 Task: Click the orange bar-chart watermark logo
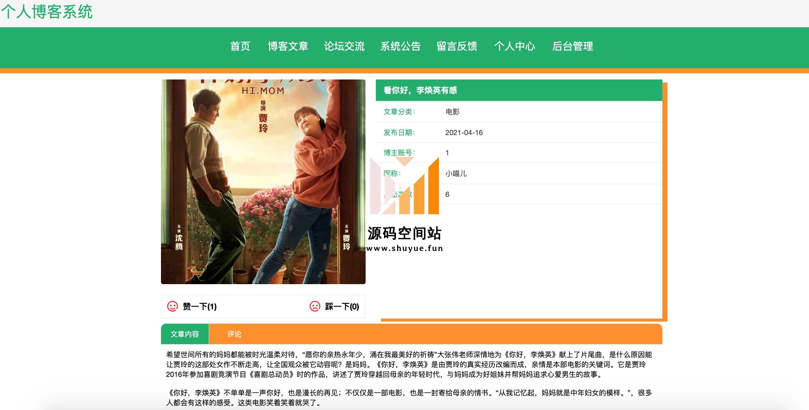404,186
